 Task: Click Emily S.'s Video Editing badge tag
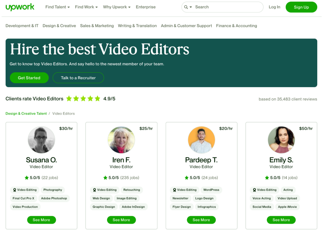click(264, 190)
